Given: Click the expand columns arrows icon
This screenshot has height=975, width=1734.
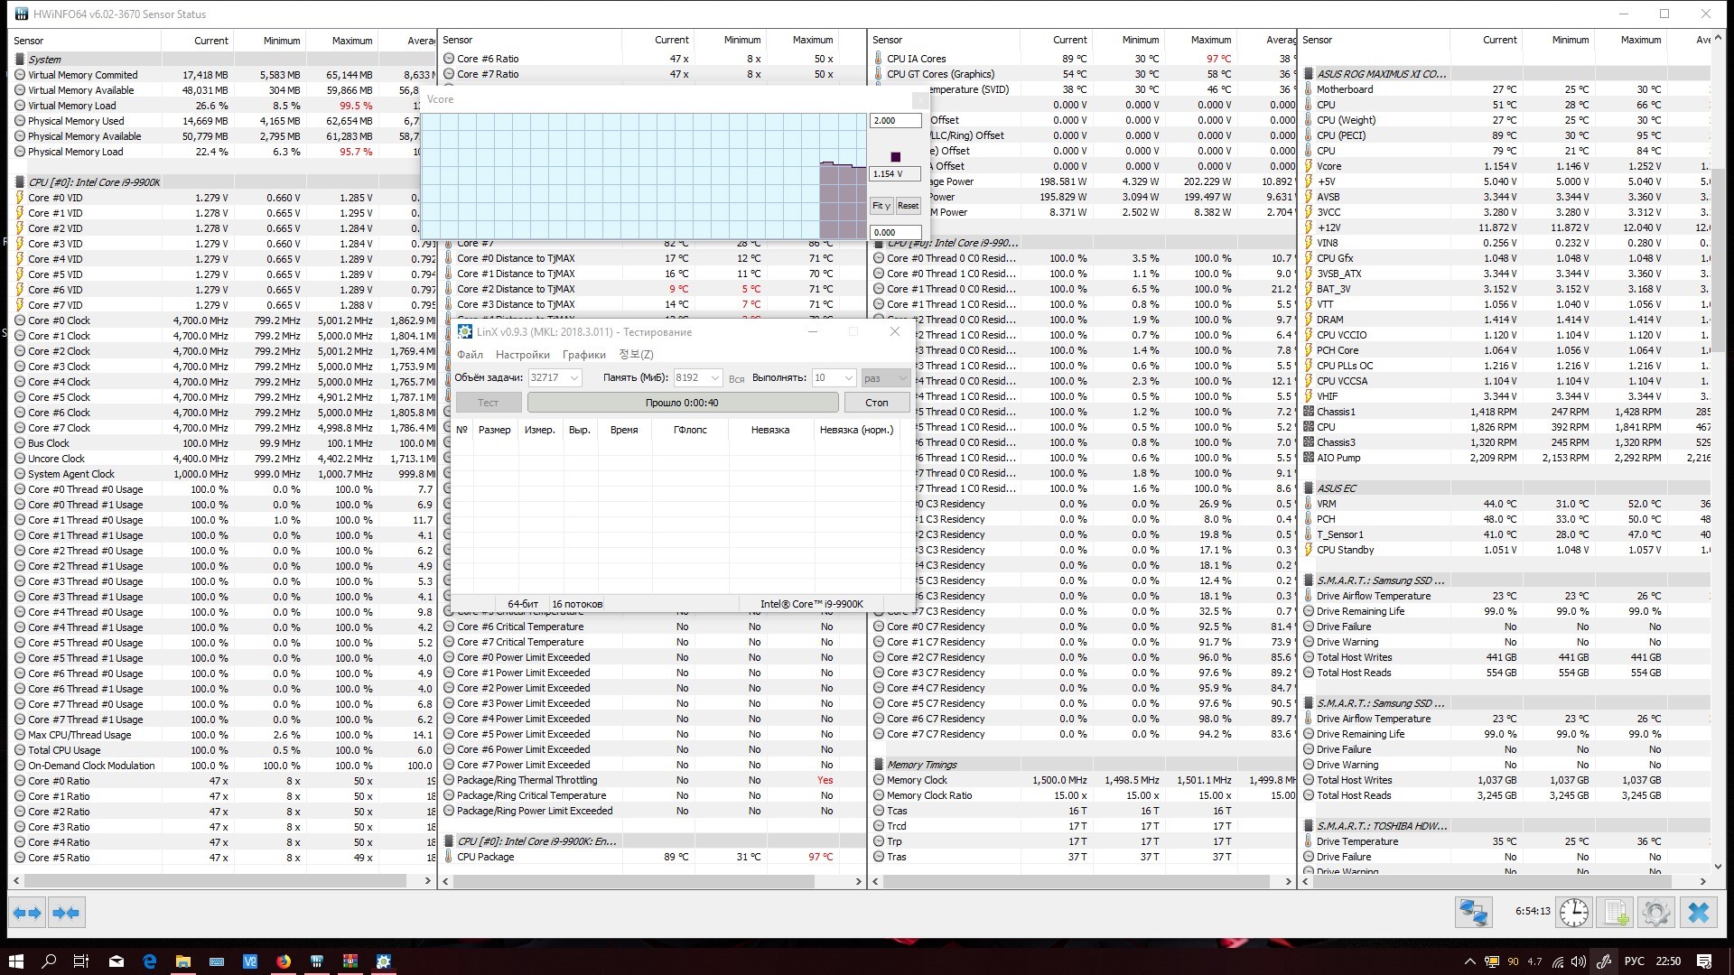Looking at the screenshot, I should coord(27,913).
